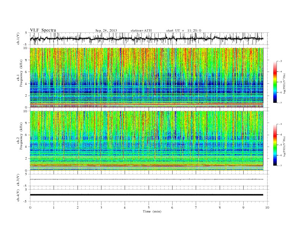
Task: Click the 'ch.1(V)' waveform axis label
Action: 18,38
